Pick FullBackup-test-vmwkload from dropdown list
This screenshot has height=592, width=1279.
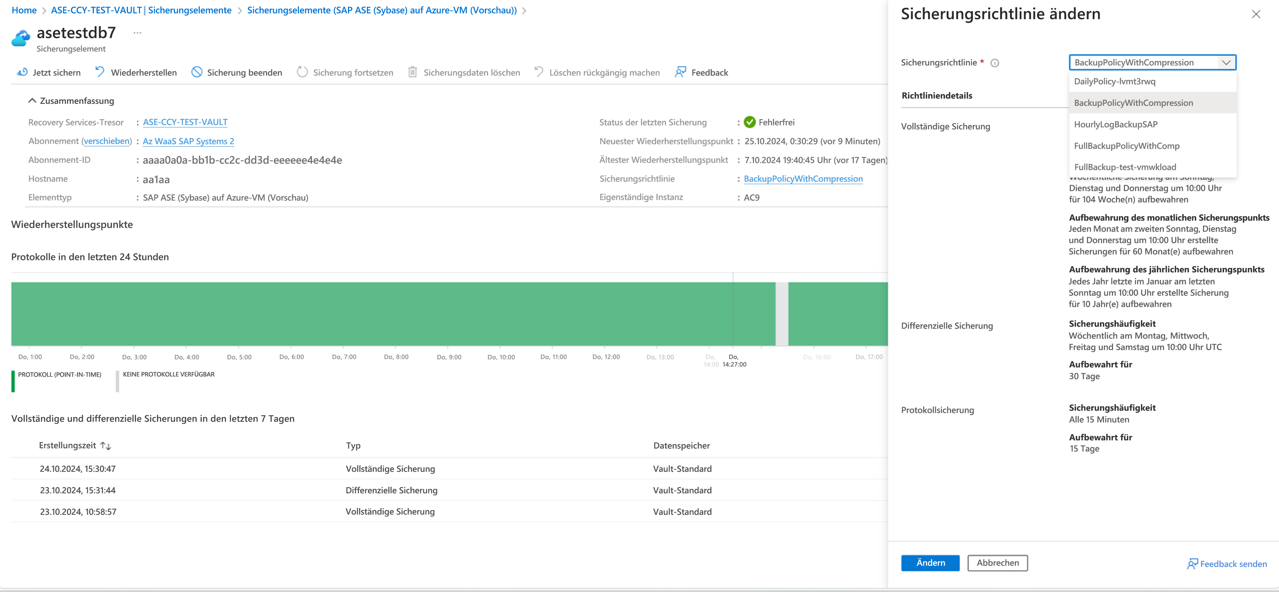tap(1125, 167)
